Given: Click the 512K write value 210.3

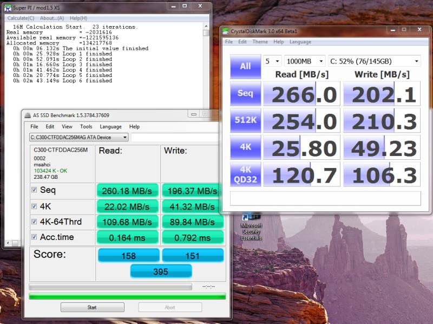Looking at the screenshot, I should (x=382, y=120).
